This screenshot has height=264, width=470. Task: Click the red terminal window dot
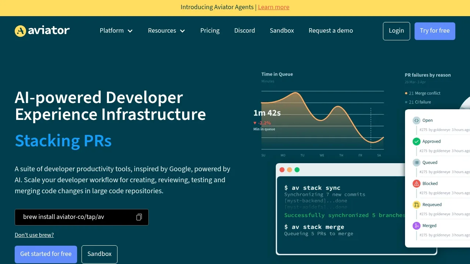(282, 170)
